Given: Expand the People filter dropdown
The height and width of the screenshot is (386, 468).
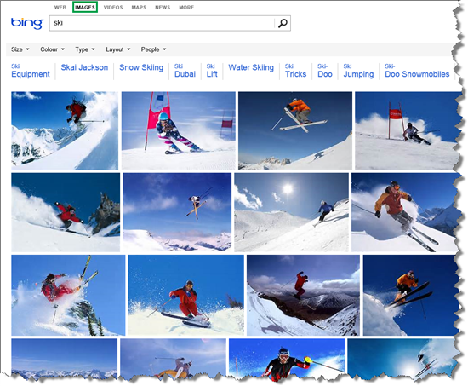Looking at the screenshot, I should click(x=153, y=49).
